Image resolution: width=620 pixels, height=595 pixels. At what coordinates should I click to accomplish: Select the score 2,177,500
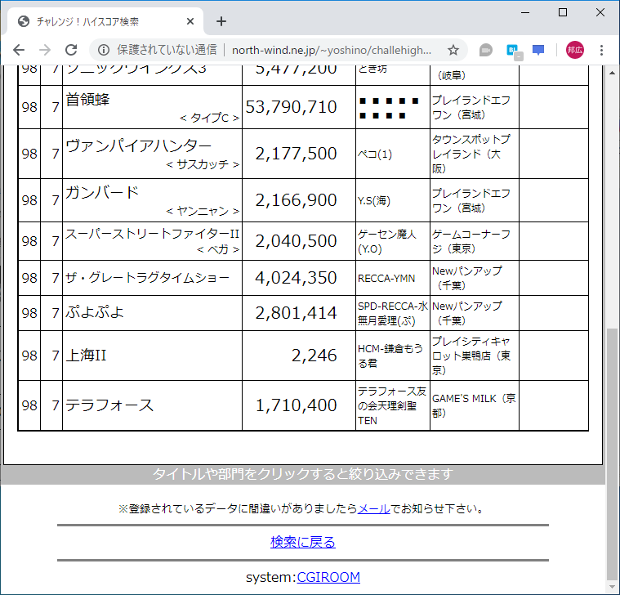pos(297,154)
